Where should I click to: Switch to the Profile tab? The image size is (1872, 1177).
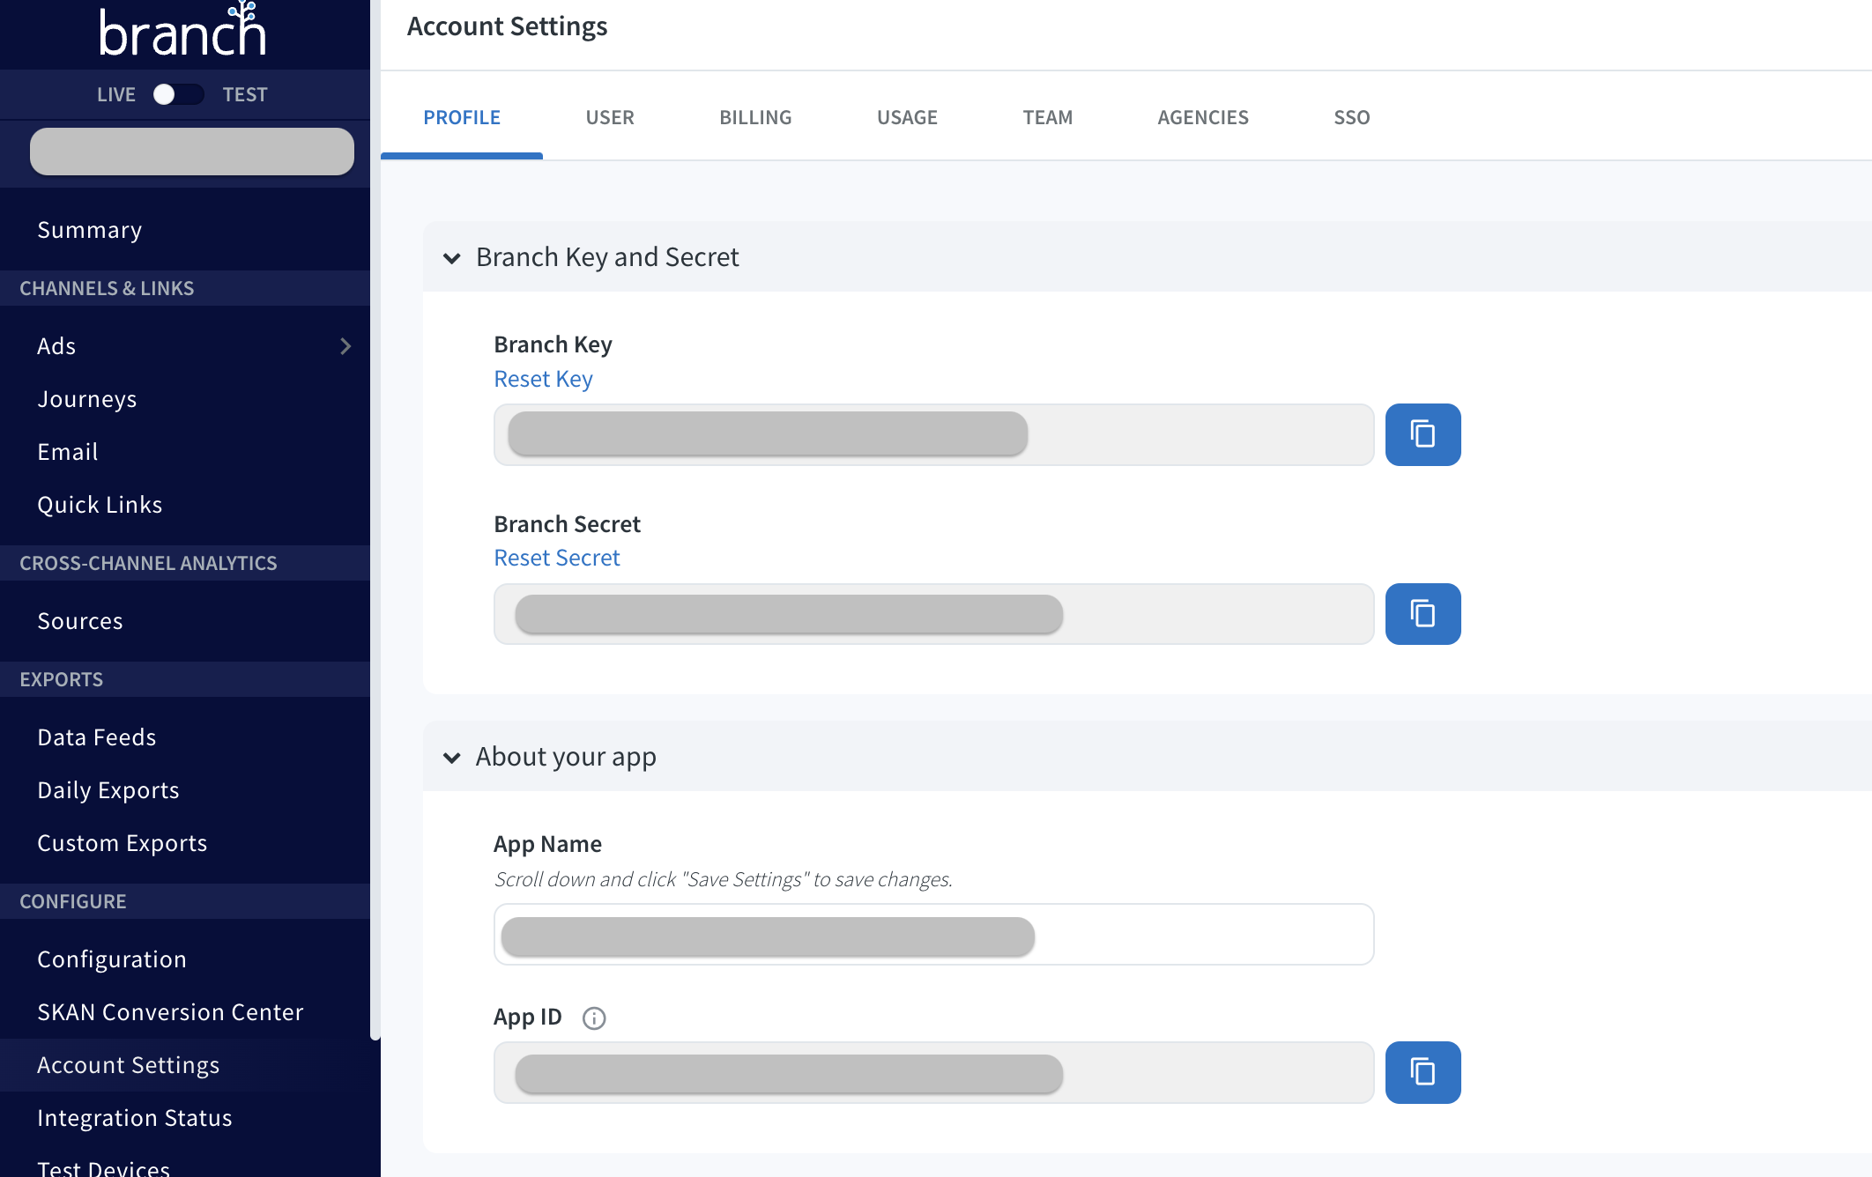point(462,117)
